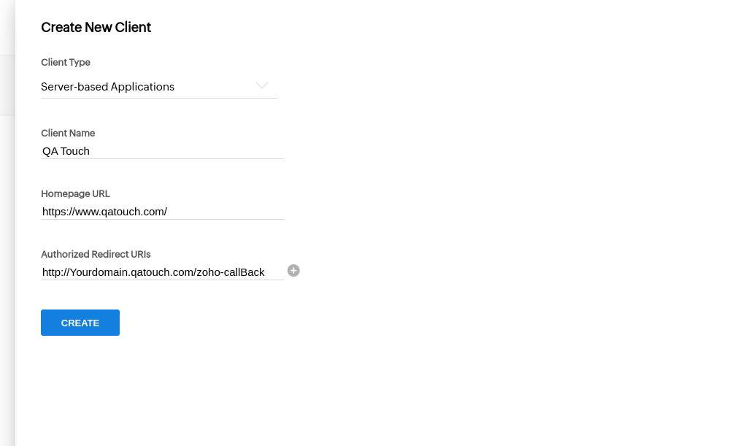
Task: Expand the Client Type chevron arrow
Action: click(261, 86)
